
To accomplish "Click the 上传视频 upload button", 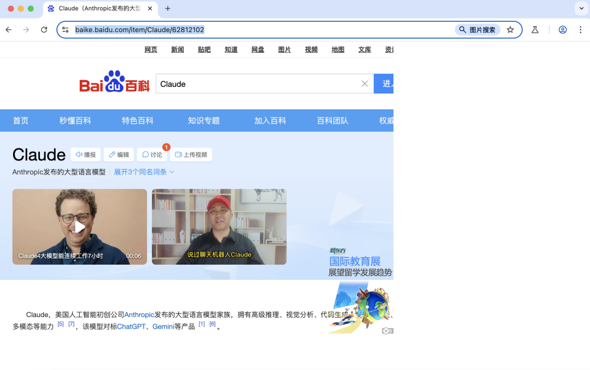I will tap(191, 154).
